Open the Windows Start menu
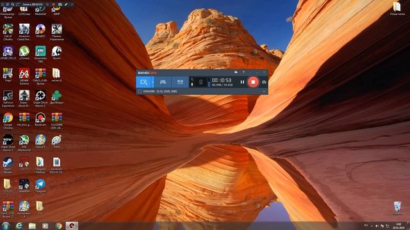 (x=6, y=226)
